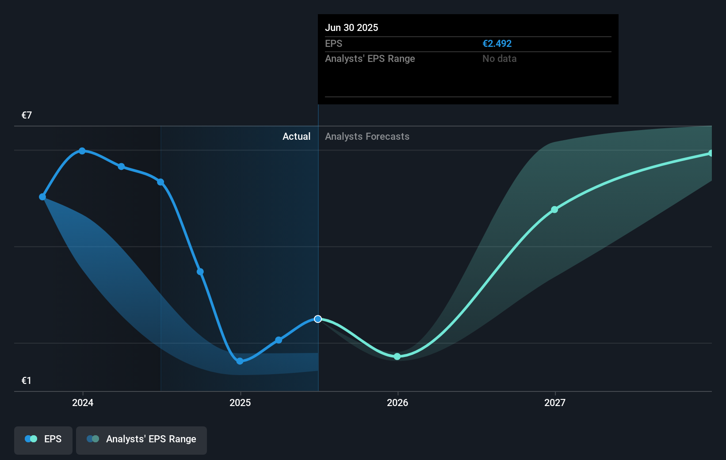Click the final forecast point at right edge
This screenshot has width=726, height=460.
tap(711, 153)
